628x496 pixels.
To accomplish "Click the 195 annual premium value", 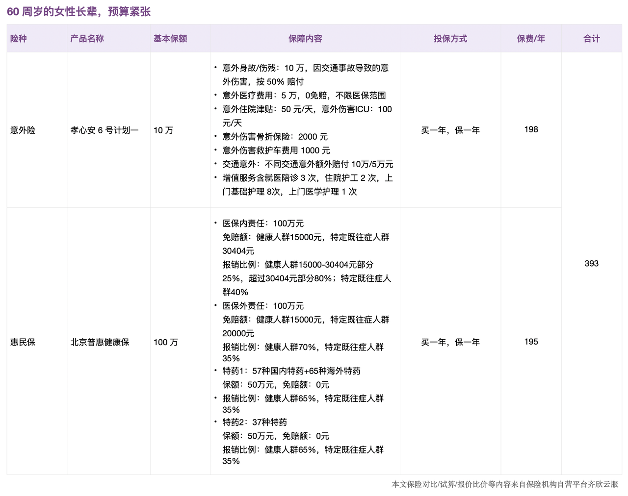I will pyautogui.click(x=531, y=342).
